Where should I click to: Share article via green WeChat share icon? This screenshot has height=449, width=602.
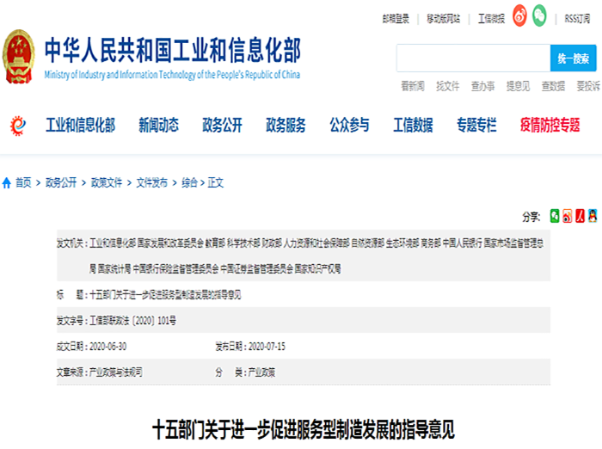pos(555,214)
